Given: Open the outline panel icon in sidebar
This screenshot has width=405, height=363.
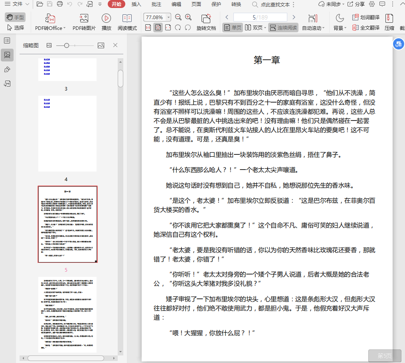Looking at the screenshot, I should point(7,41).
